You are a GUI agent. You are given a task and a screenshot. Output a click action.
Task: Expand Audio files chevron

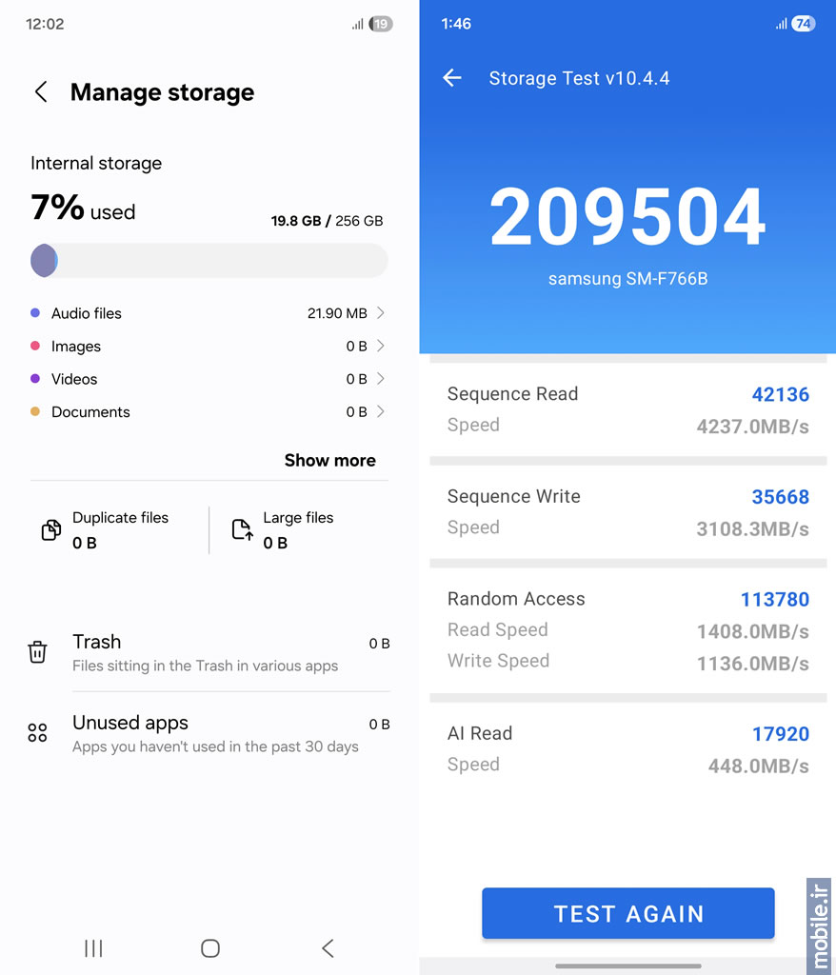[381, 312]
